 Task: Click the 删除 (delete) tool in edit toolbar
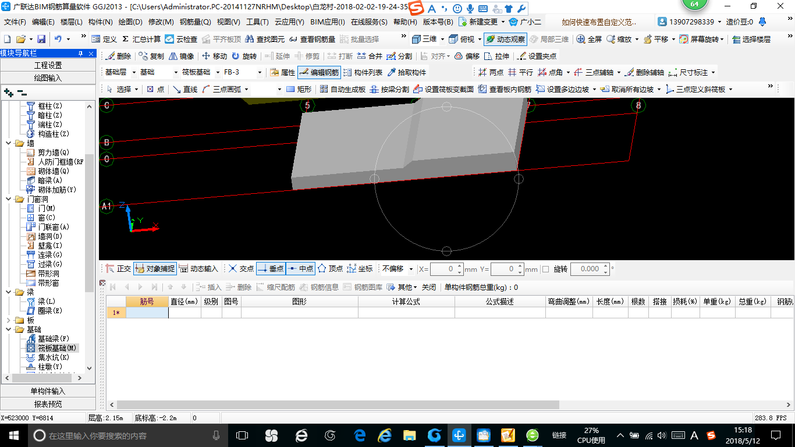(119, 56)
